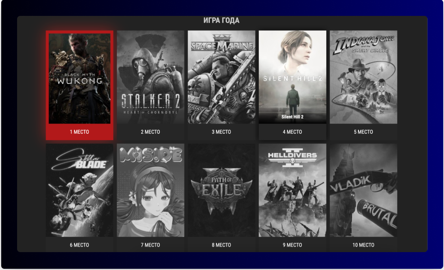
Task: Select the Vladik Brutal poster
Action: pyautogui.click(x=363, y=191)
